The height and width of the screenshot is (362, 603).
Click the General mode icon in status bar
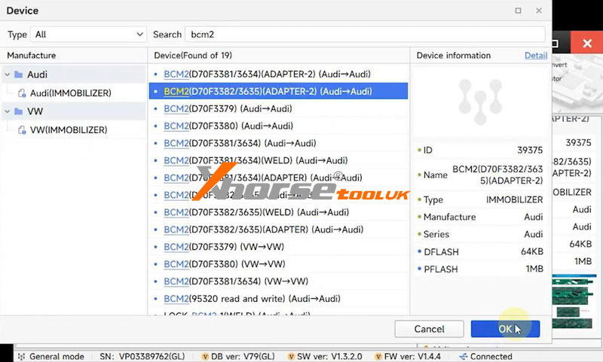(21, 357)
